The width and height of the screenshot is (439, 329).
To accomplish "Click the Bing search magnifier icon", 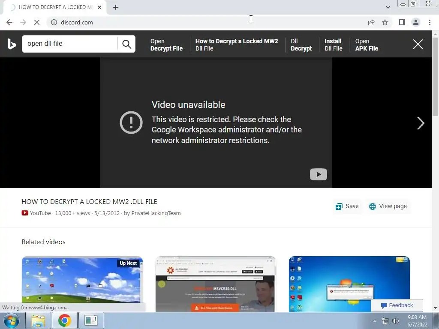I will (126, 44).
